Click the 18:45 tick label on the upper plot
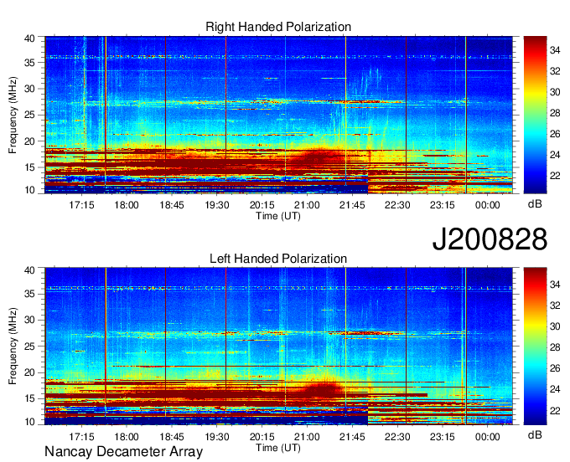Viewport: 570px width, 462px height. [172, 205]
